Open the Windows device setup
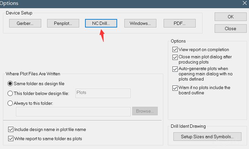The width and height of the screenshot is (249, 149). 140,23
